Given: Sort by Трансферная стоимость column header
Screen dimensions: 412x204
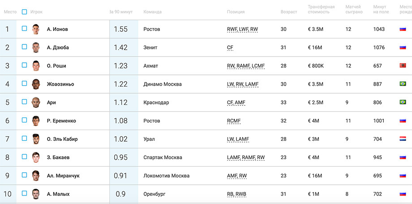Looking at the screenshot, I should point(321,9).
